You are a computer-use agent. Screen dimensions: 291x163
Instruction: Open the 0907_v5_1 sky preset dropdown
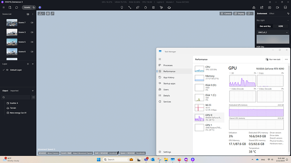coord(273,32)
